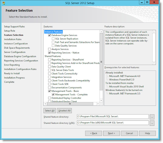Click Microsoft Visual Studio 2010 Shell entry
163x143 pixels.
point(126,87)
